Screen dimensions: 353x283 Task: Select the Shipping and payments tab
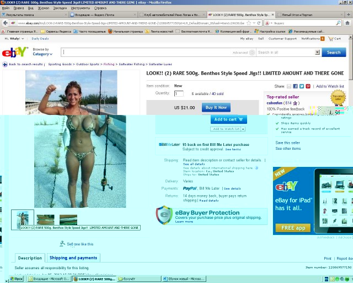tap(73, 258)
